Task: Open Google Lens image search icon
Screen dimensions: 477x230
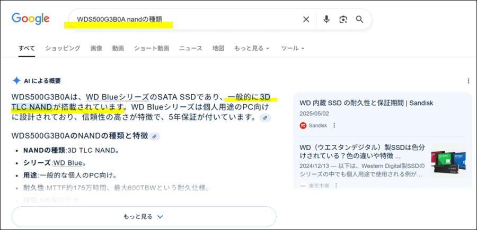Action: pyautogui.click(x=343, y=20)
